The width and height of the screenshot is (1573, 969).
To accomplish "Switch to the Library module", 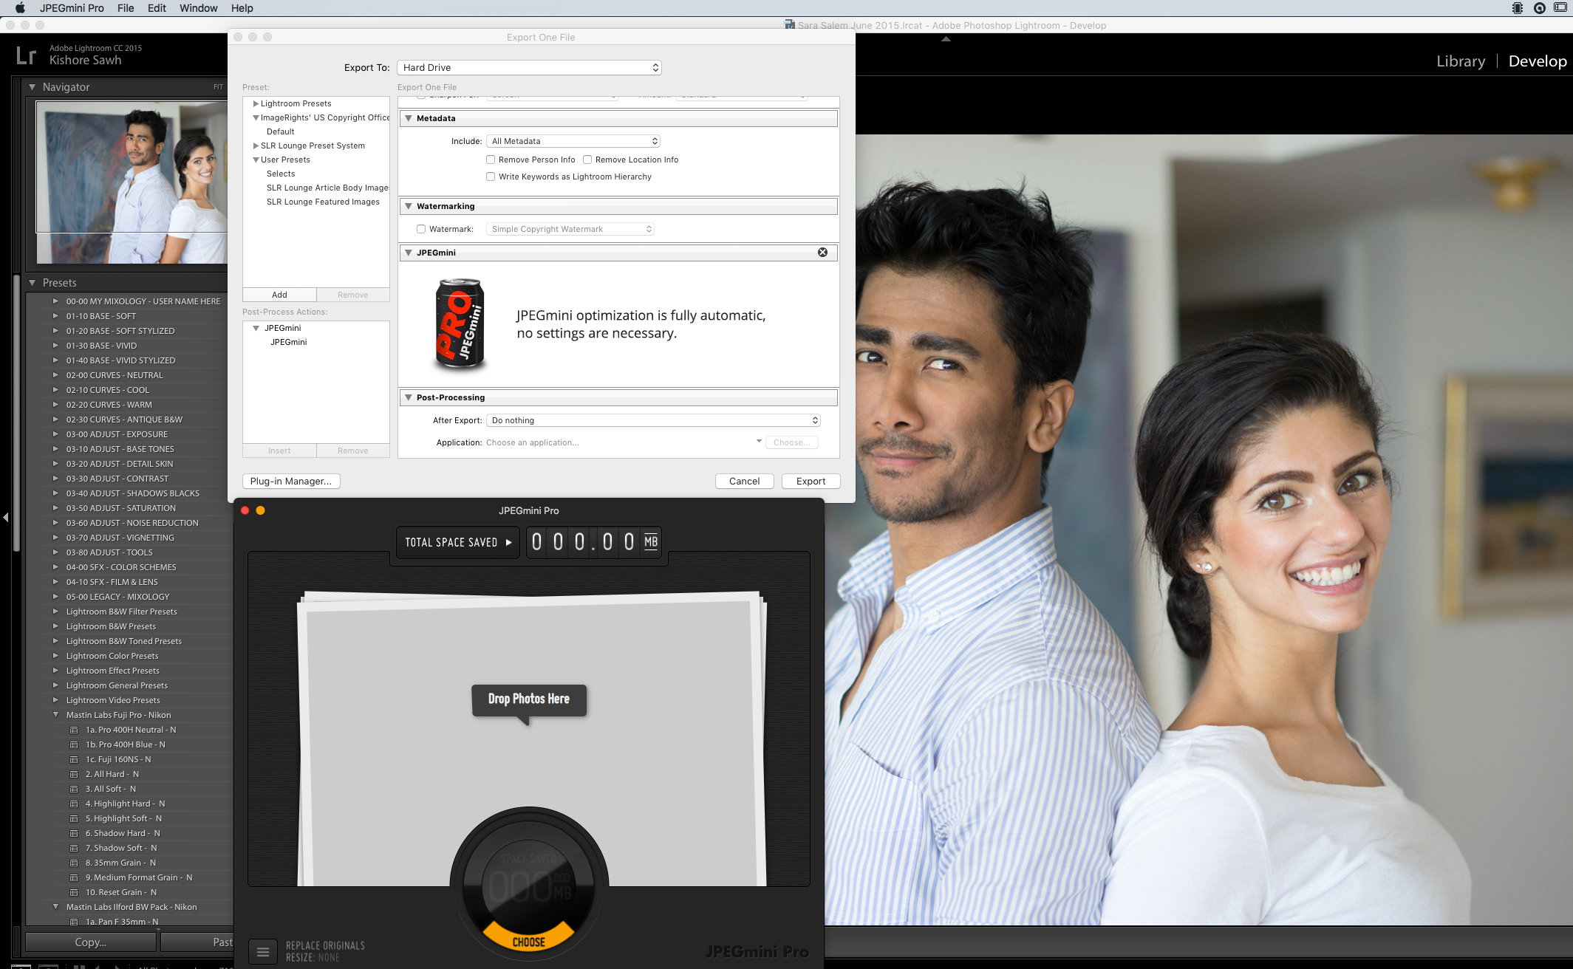I will (1459, 61).
